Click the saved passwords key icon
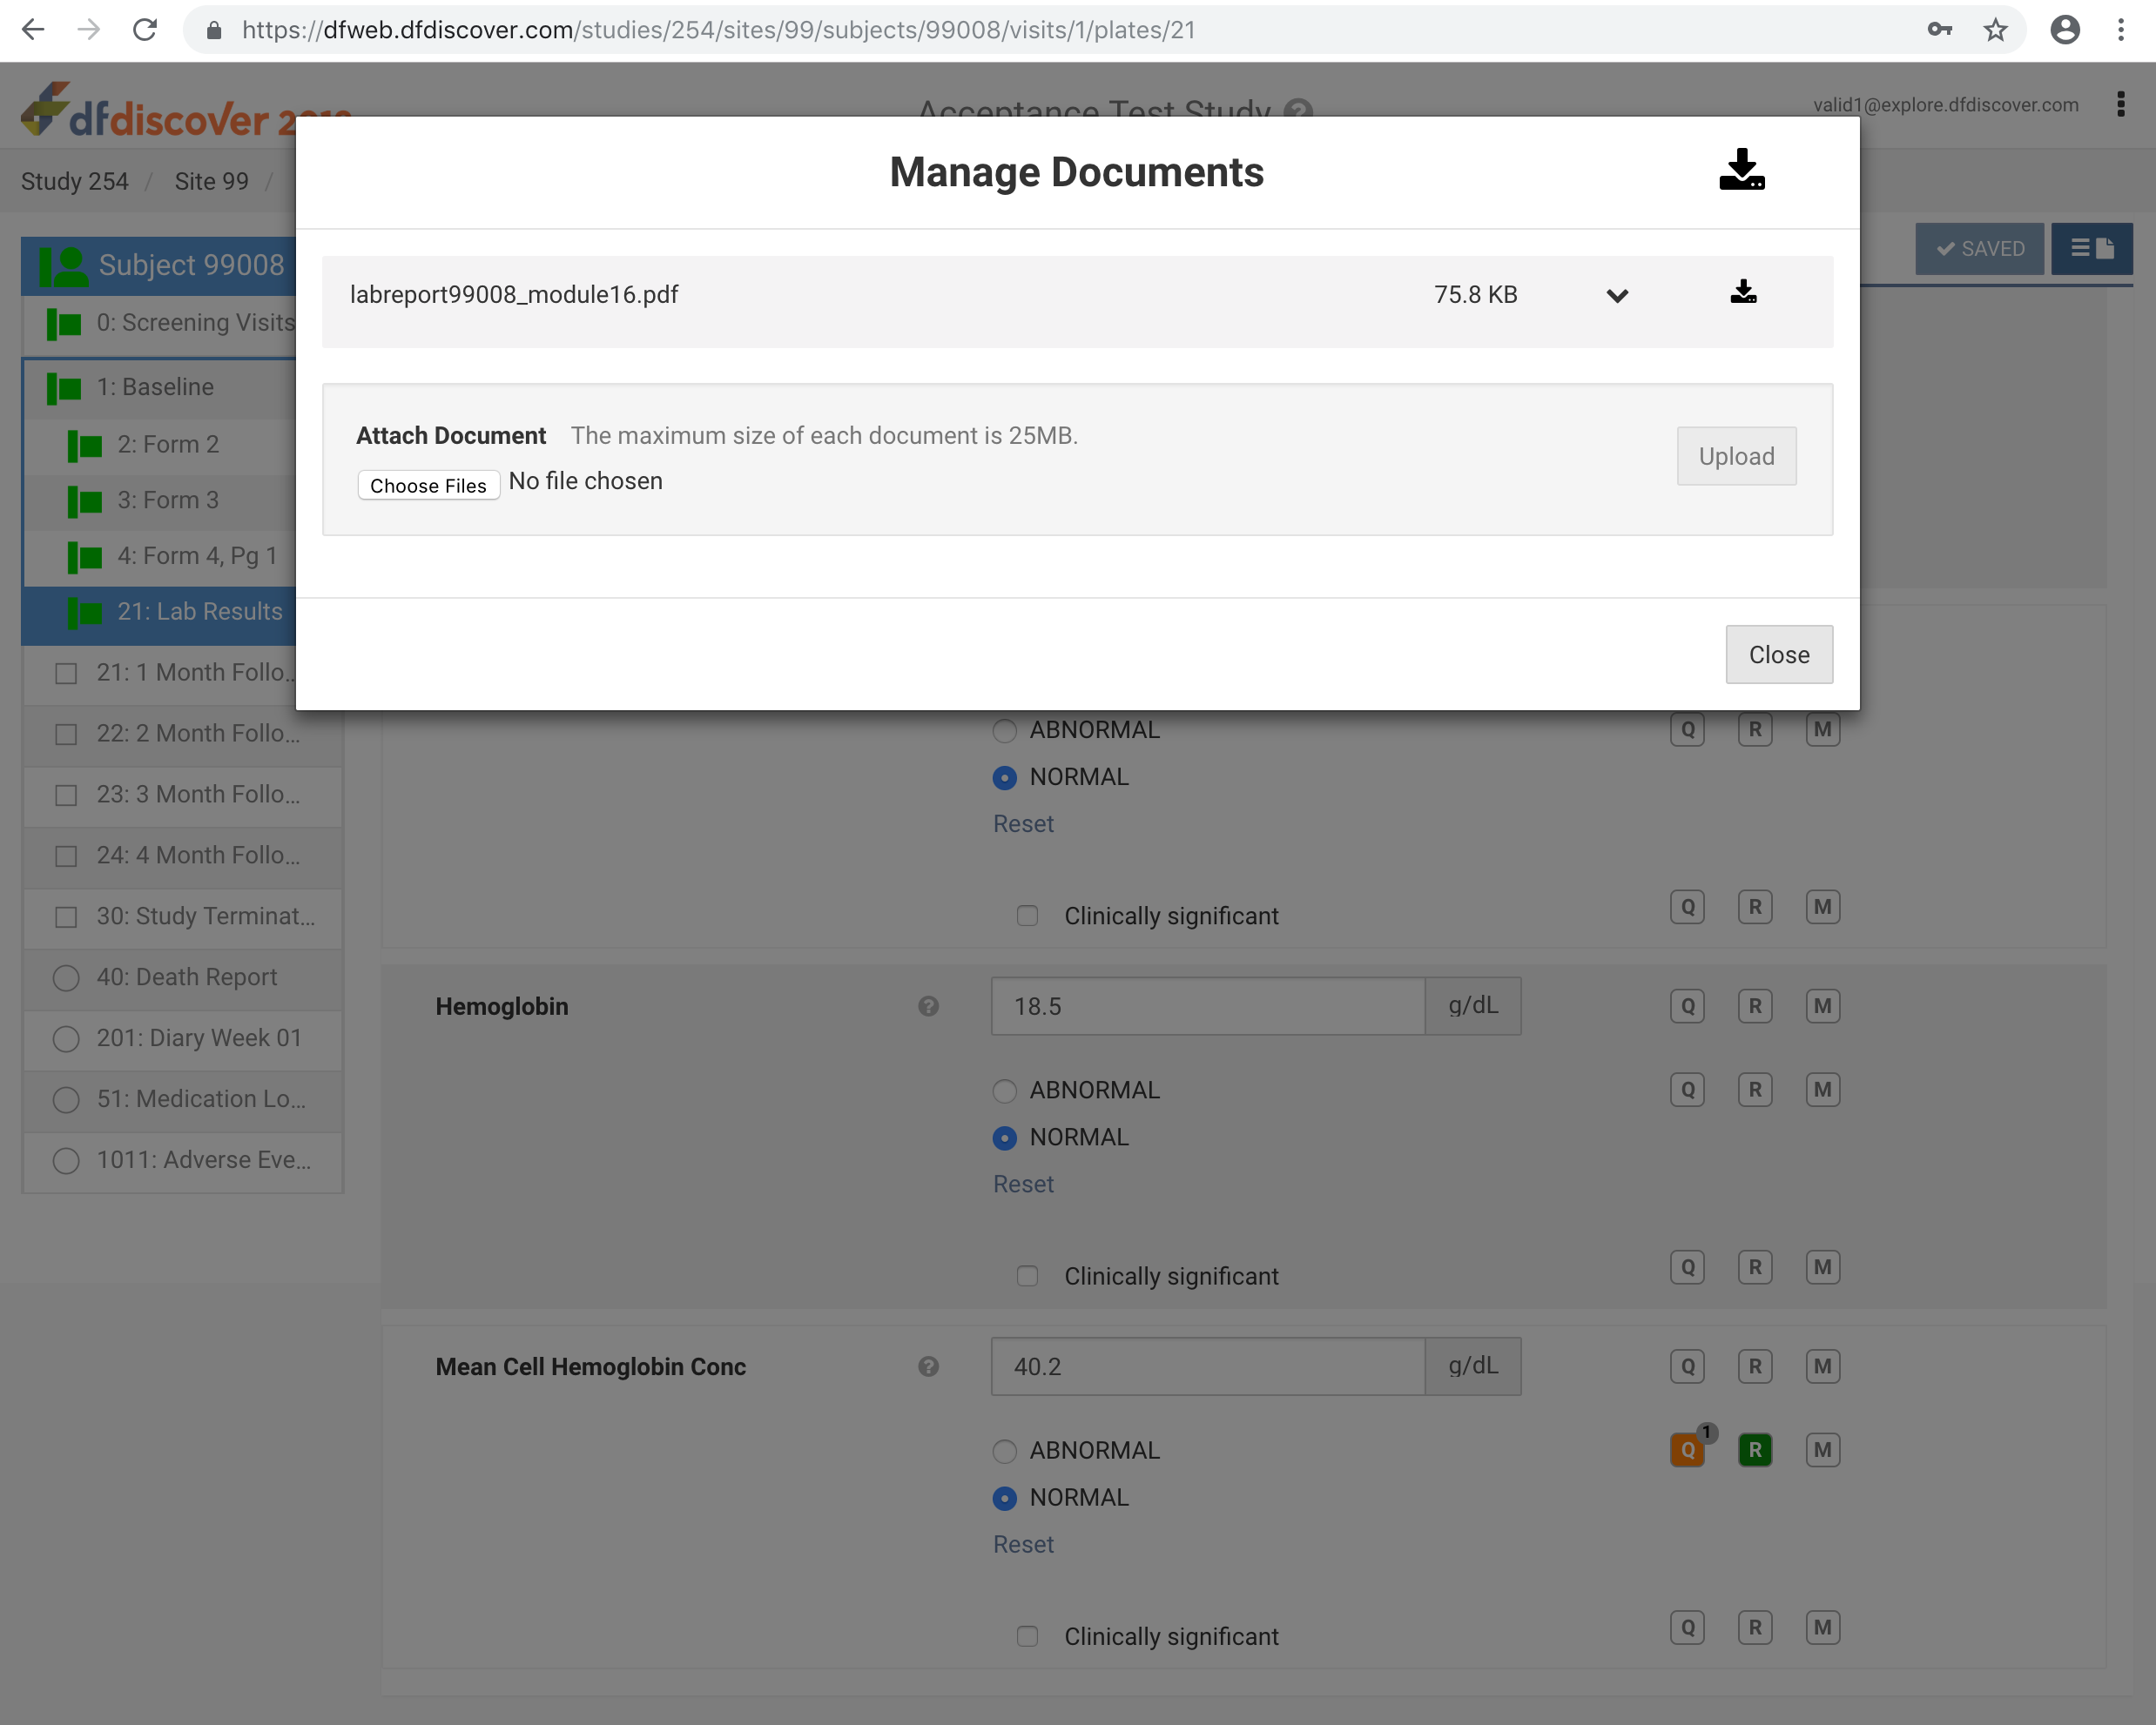 click(x=1939, y=30)
